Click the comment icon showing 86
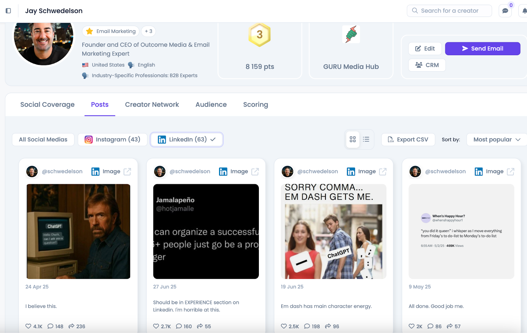Image resolution: width=527 pixels, height=333 pixels. pyautogui.click(x=430, y=326)
